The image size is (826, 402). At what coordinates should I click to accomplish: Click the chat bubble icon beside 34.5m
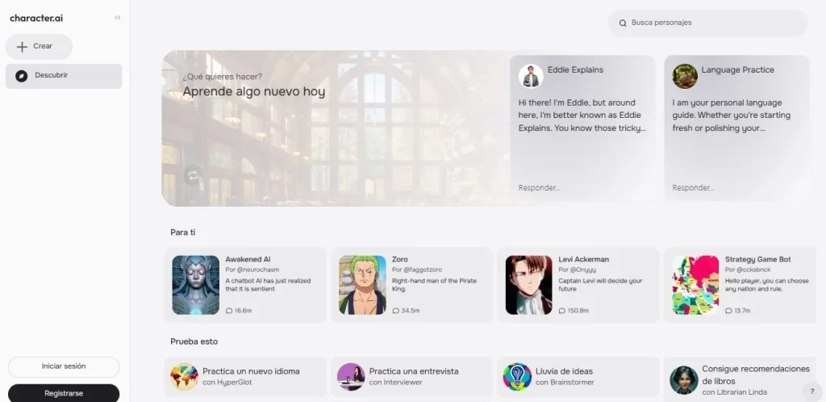click(395, 311)
